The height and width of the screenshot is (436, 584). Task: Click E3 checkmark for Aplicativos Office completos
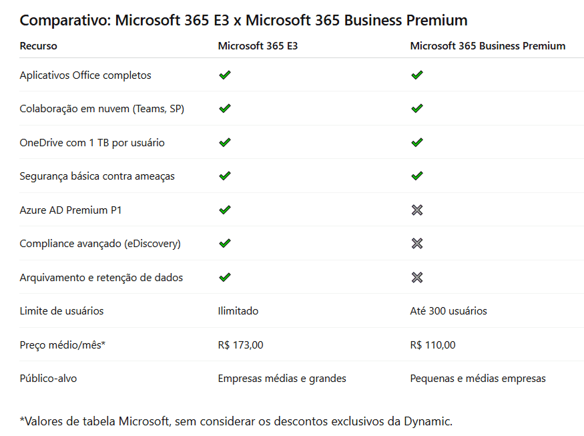click(x=225, y=75)
